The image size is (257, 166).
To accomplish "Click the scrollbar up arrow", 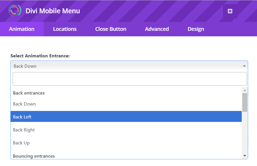I will (244, 90).
